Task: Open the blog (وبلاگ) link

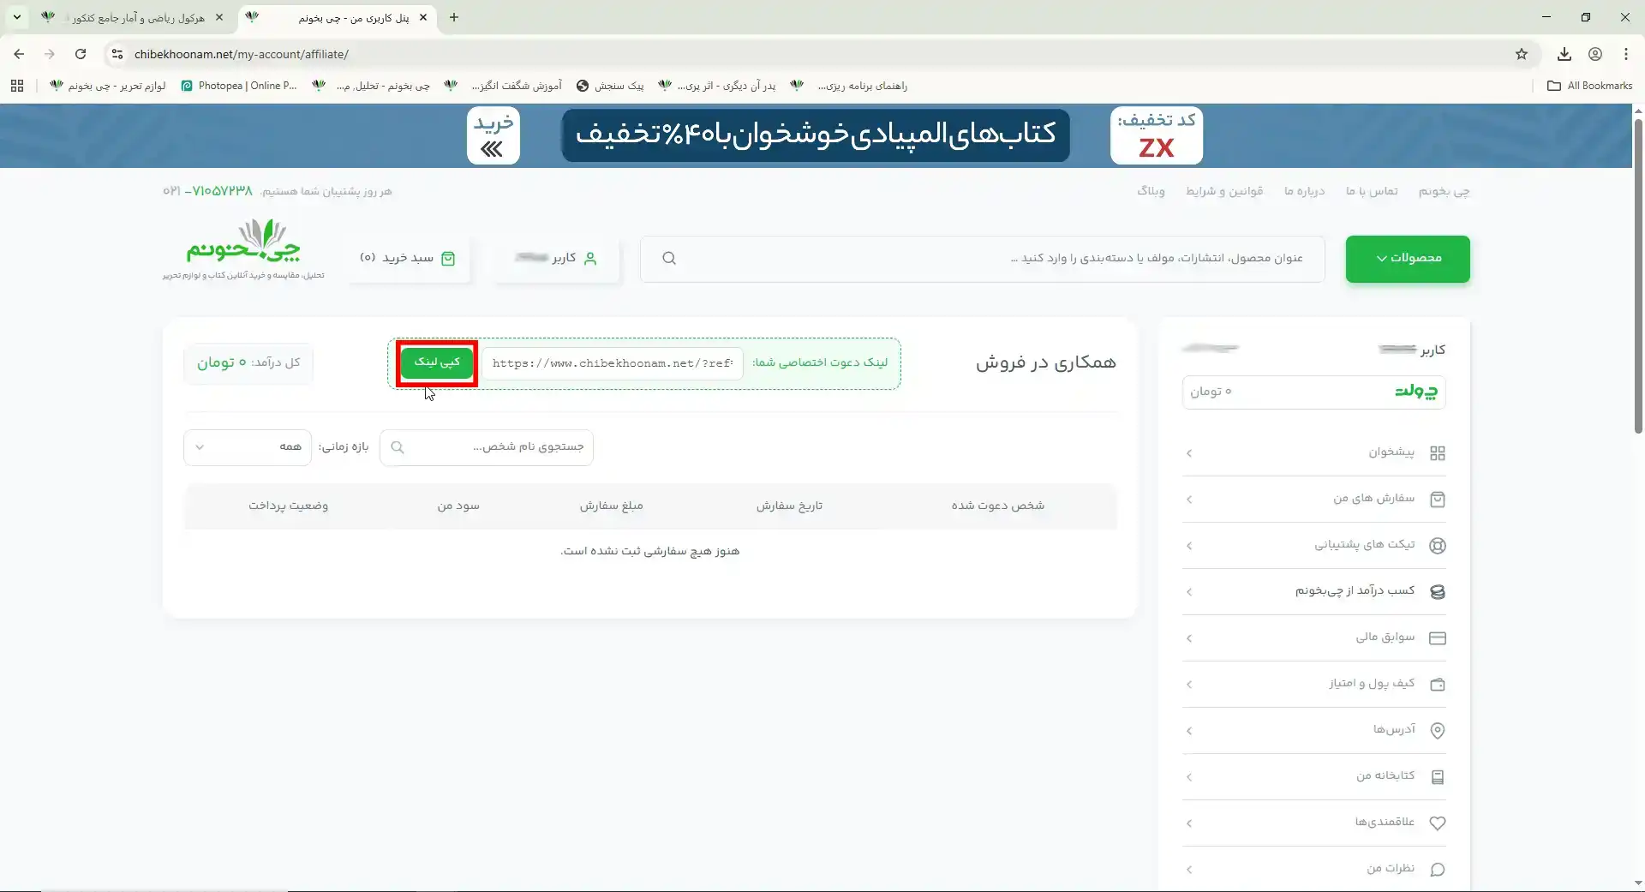Action: [1151, 191]
